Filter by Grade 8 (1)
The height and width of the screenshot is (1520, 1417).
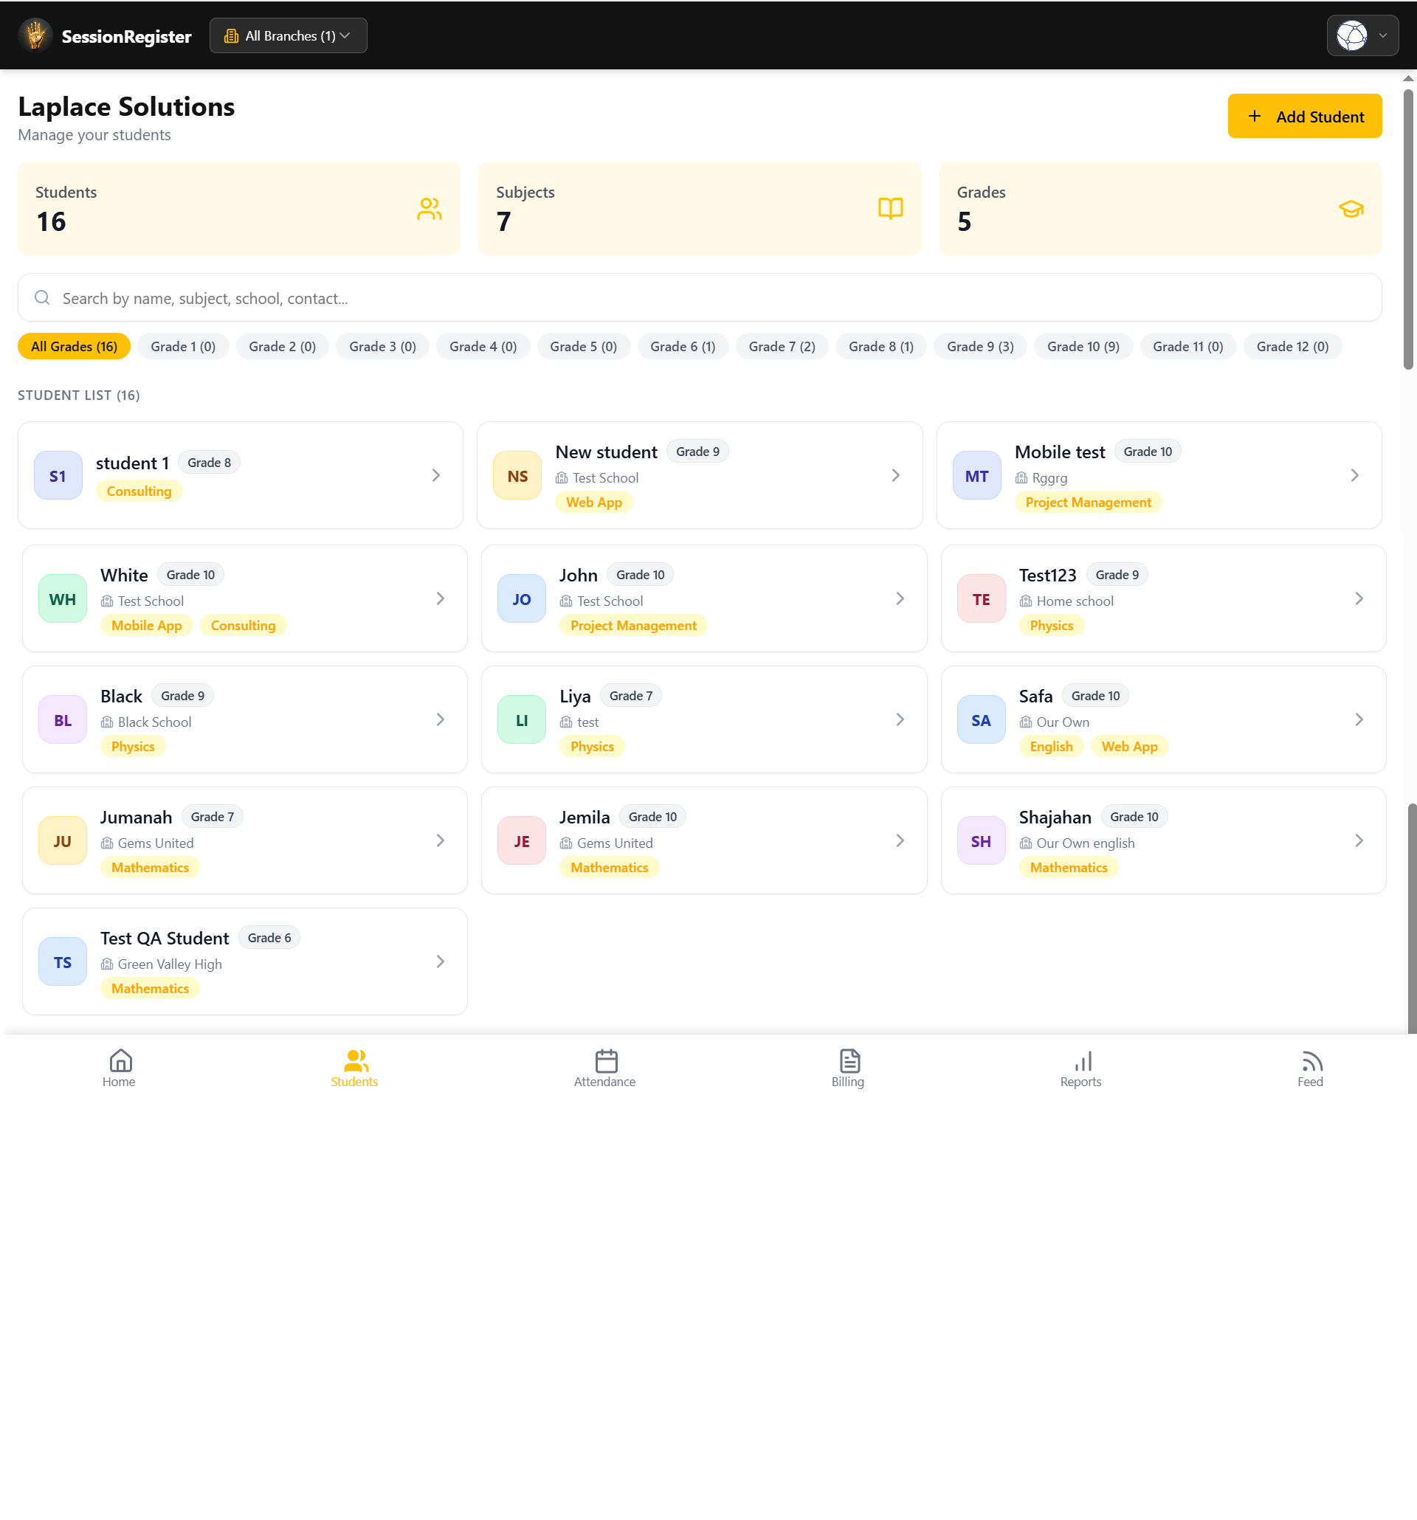pos(881,346)
